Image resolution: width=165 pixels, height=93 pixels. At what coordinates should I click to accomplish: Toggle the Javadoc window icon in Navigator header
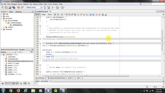pyautogui.click(x=32, y=52)
